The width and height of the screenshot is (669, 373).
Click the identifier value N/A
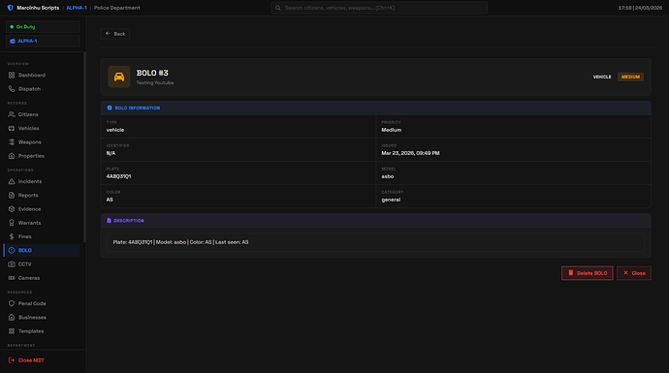(111, 153)
